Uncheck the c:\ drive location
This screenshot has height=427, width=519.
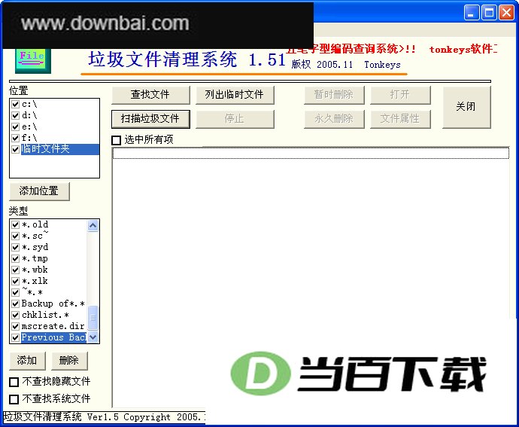(15, 104)
